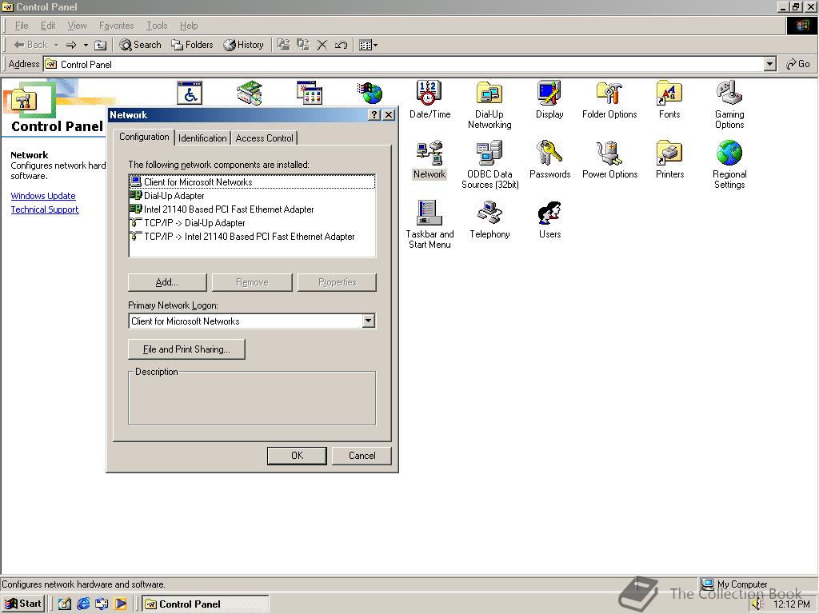Open the Fonts folder icon
Screen dimensions: 819x614
669,99
